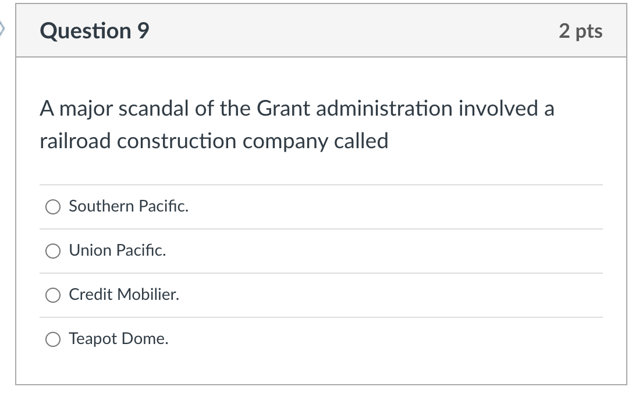The image size is (639, 394).
Task: Choose the Credit Mobilier radio button
Action: coord(53,295)
